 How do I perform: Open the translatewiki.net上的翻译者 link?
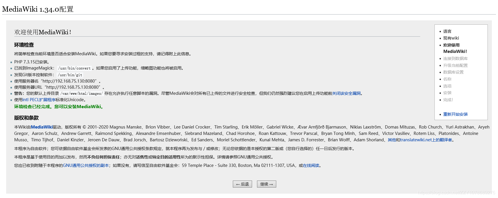pyautogui.click(x=426, y=140)
